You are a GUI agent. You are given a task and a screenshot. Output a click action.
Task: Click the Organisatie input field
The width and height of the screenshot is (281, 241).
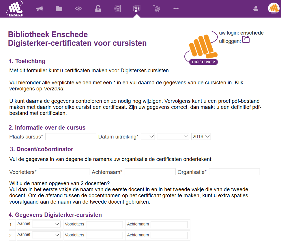tap(234, 172)
